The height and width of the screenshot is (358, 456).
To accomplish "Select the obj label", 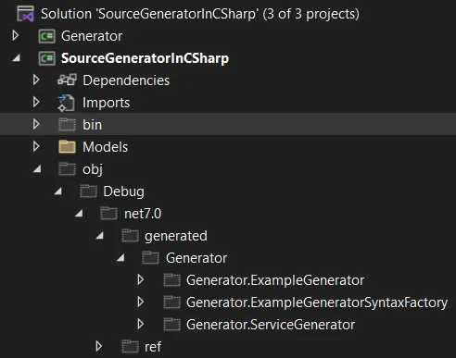I will pos(93,170).
